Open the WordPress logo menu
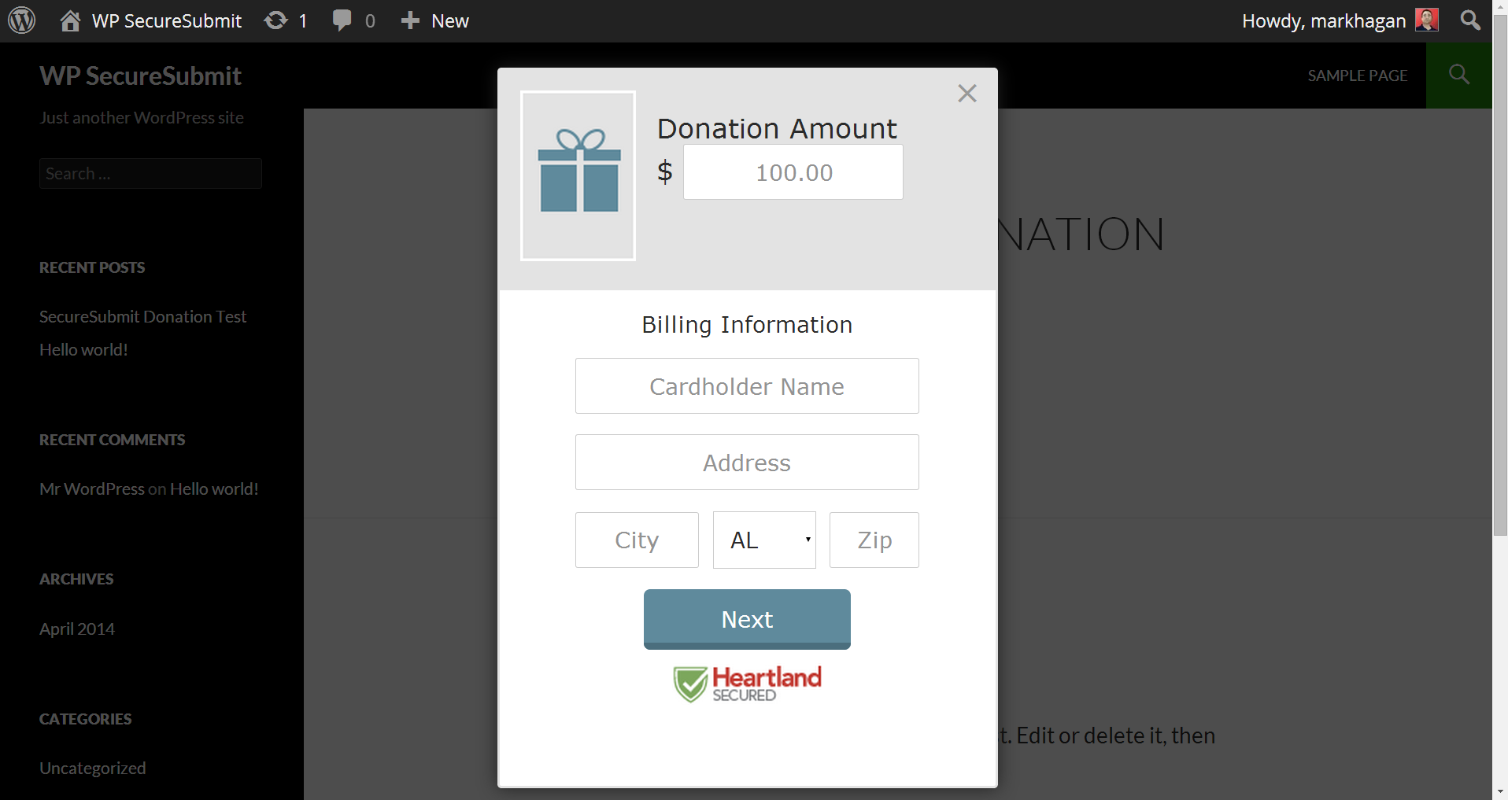Image resolution: width=1508 pixels, height=800 pixels. (x=22, y=20)
